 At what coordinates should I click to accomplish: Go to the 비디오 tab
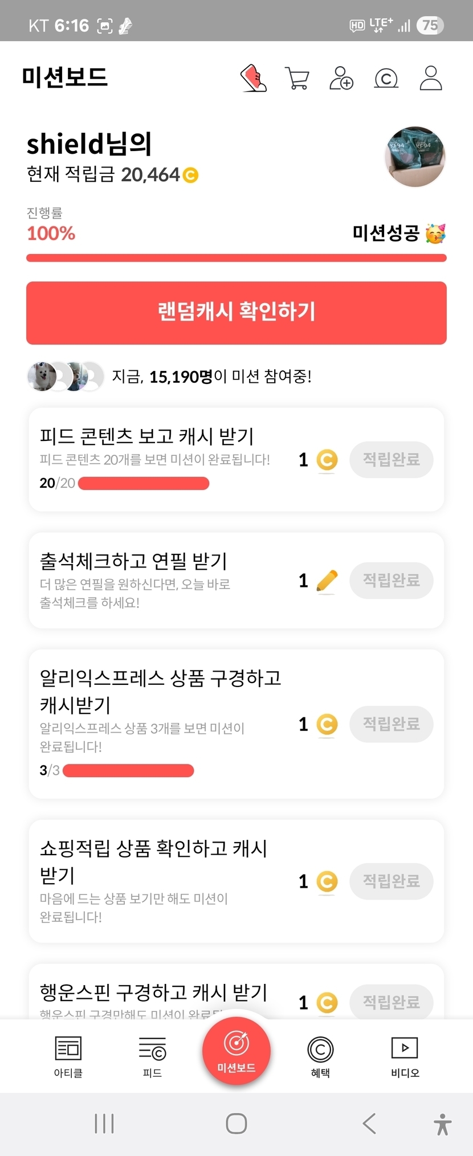tap(405, 1056)
